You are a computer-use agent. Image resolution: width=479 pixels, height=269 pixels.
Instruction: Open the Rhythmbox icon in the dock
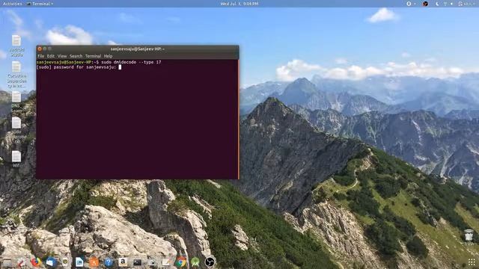(x=65, y=262)
